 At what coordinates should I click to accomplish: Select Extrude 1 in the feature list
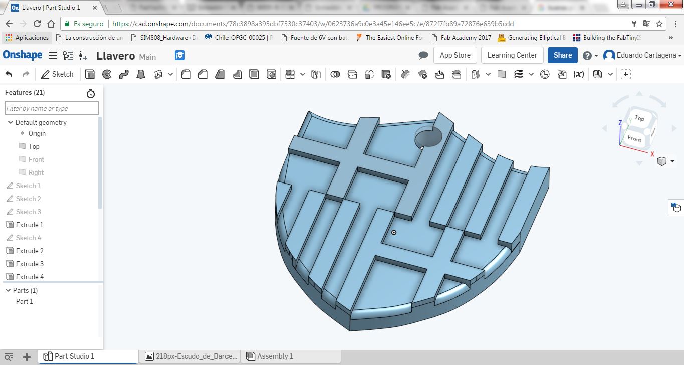(30, 225)
